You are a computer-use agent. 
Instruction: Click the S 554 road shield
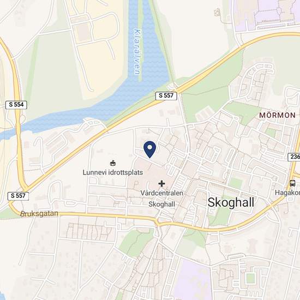click(x=16, y=105)
